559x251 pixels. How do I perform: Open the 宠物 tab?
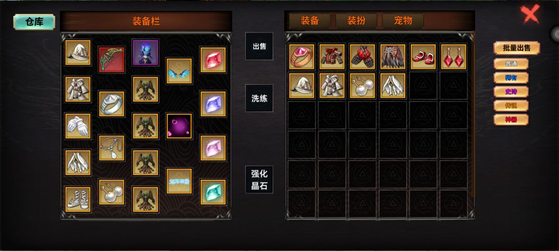pos(403,21)
